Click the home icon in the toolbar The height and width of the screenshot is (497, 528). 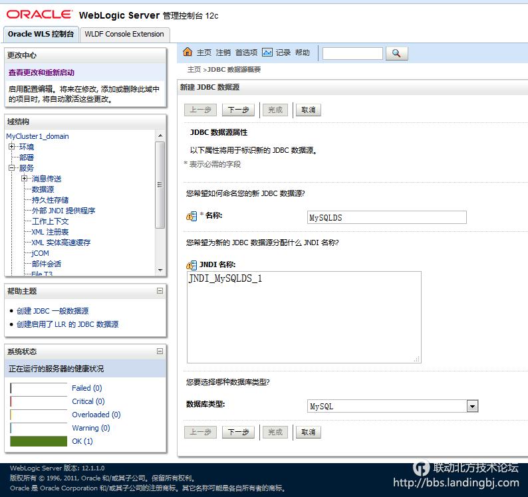(x=188, y=52)
